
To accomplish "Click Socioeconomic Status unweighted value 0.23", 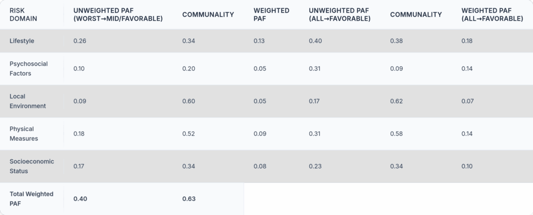I will point(315,166).
